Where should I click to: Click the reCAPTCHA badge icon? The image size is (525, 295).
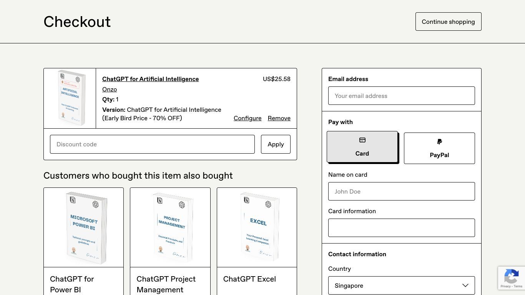511,277
